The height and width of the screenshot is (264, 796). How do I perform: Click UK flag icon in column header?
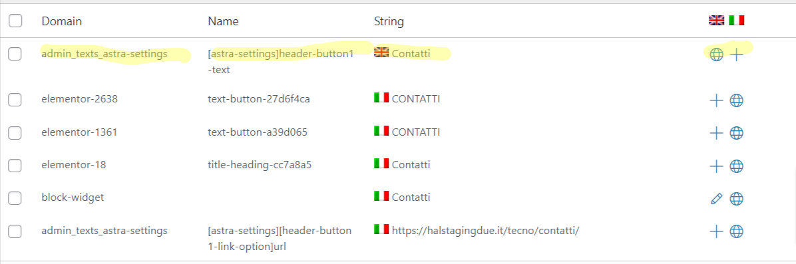(716, 21)
